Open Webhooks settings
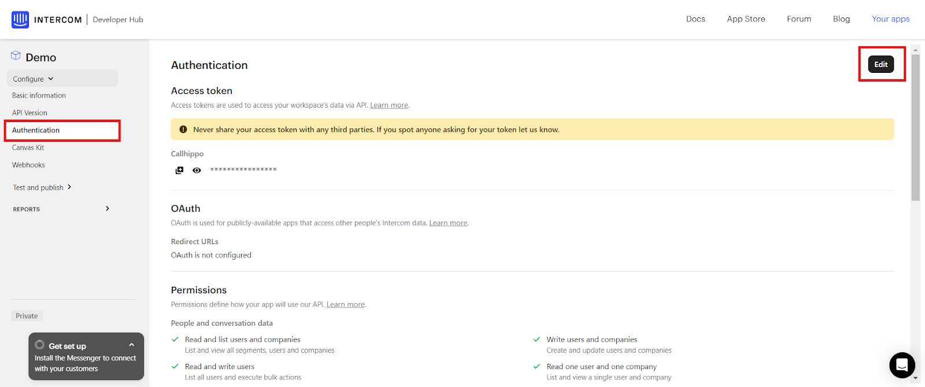The height and width of the screenshot is (387, 925). (x=28, y=165)
